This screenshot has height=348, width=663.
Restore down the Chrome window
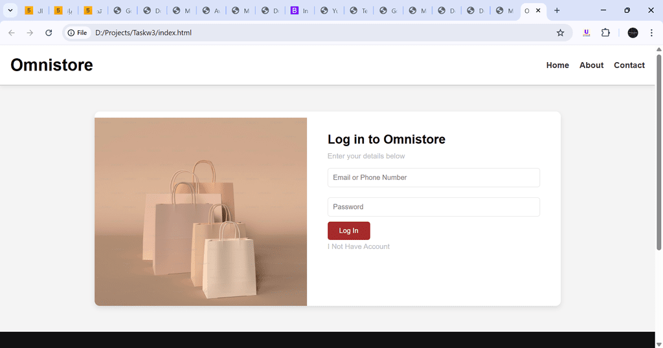pyautogui.click(x=627, y=10)
